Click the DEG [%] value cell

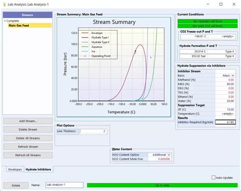pos(225,88)
